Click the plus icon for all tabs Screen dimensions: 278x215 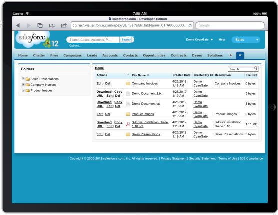230,55
